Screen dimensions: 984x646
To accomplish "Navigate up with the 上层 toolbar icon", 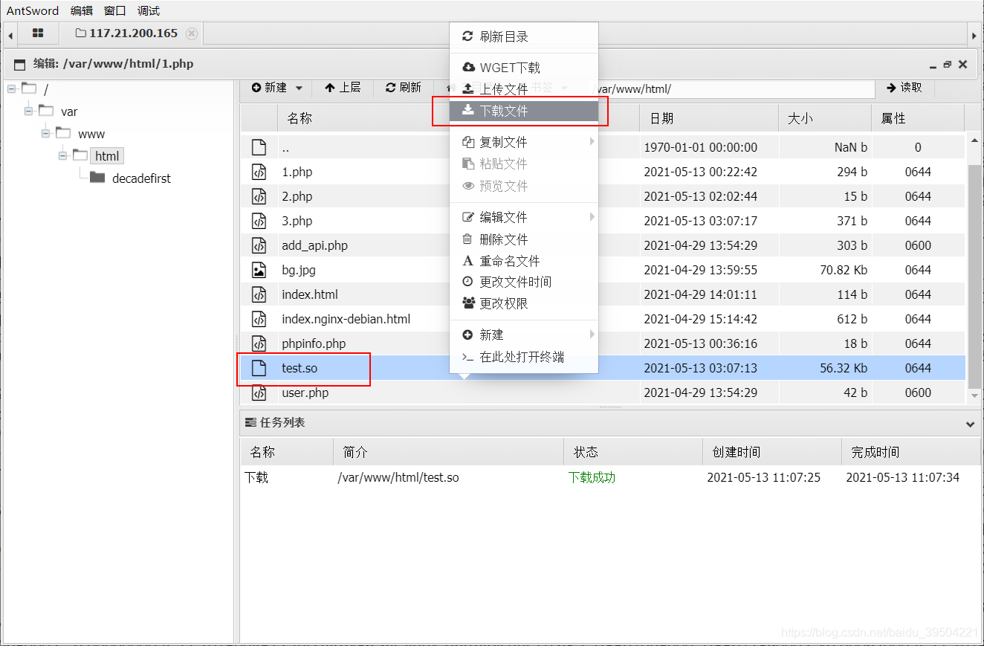I will pos(343,87).
